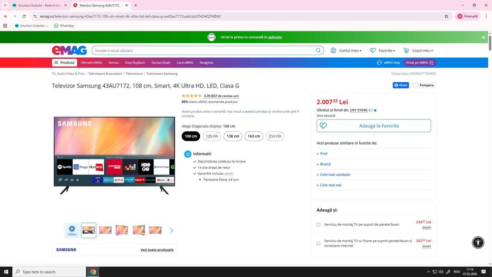Close the green app promo banner
Viewport: 492px width, 277px height.
click(484, 37)
